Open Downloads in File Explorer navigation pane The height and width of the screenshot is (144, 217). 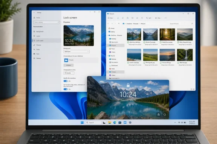pos(113,66)
